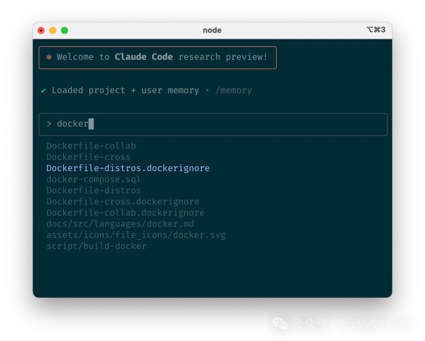This screenshot has height=341, width=425.
Task: Choose Dockerfile-cross from the suggestions
Action: click(x=88, y=157)
